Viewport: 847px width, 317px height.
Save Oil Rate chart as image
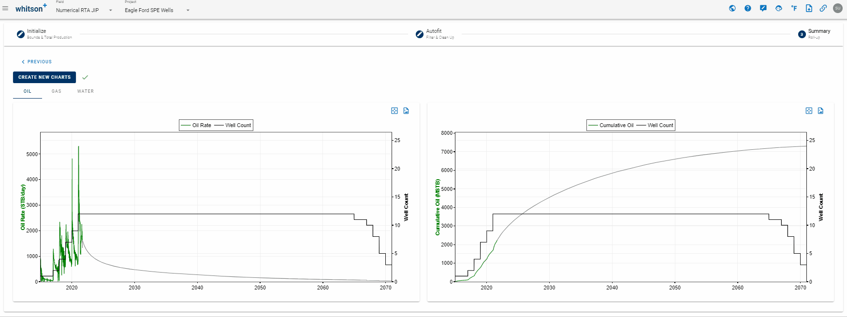[x=406, y=111]
